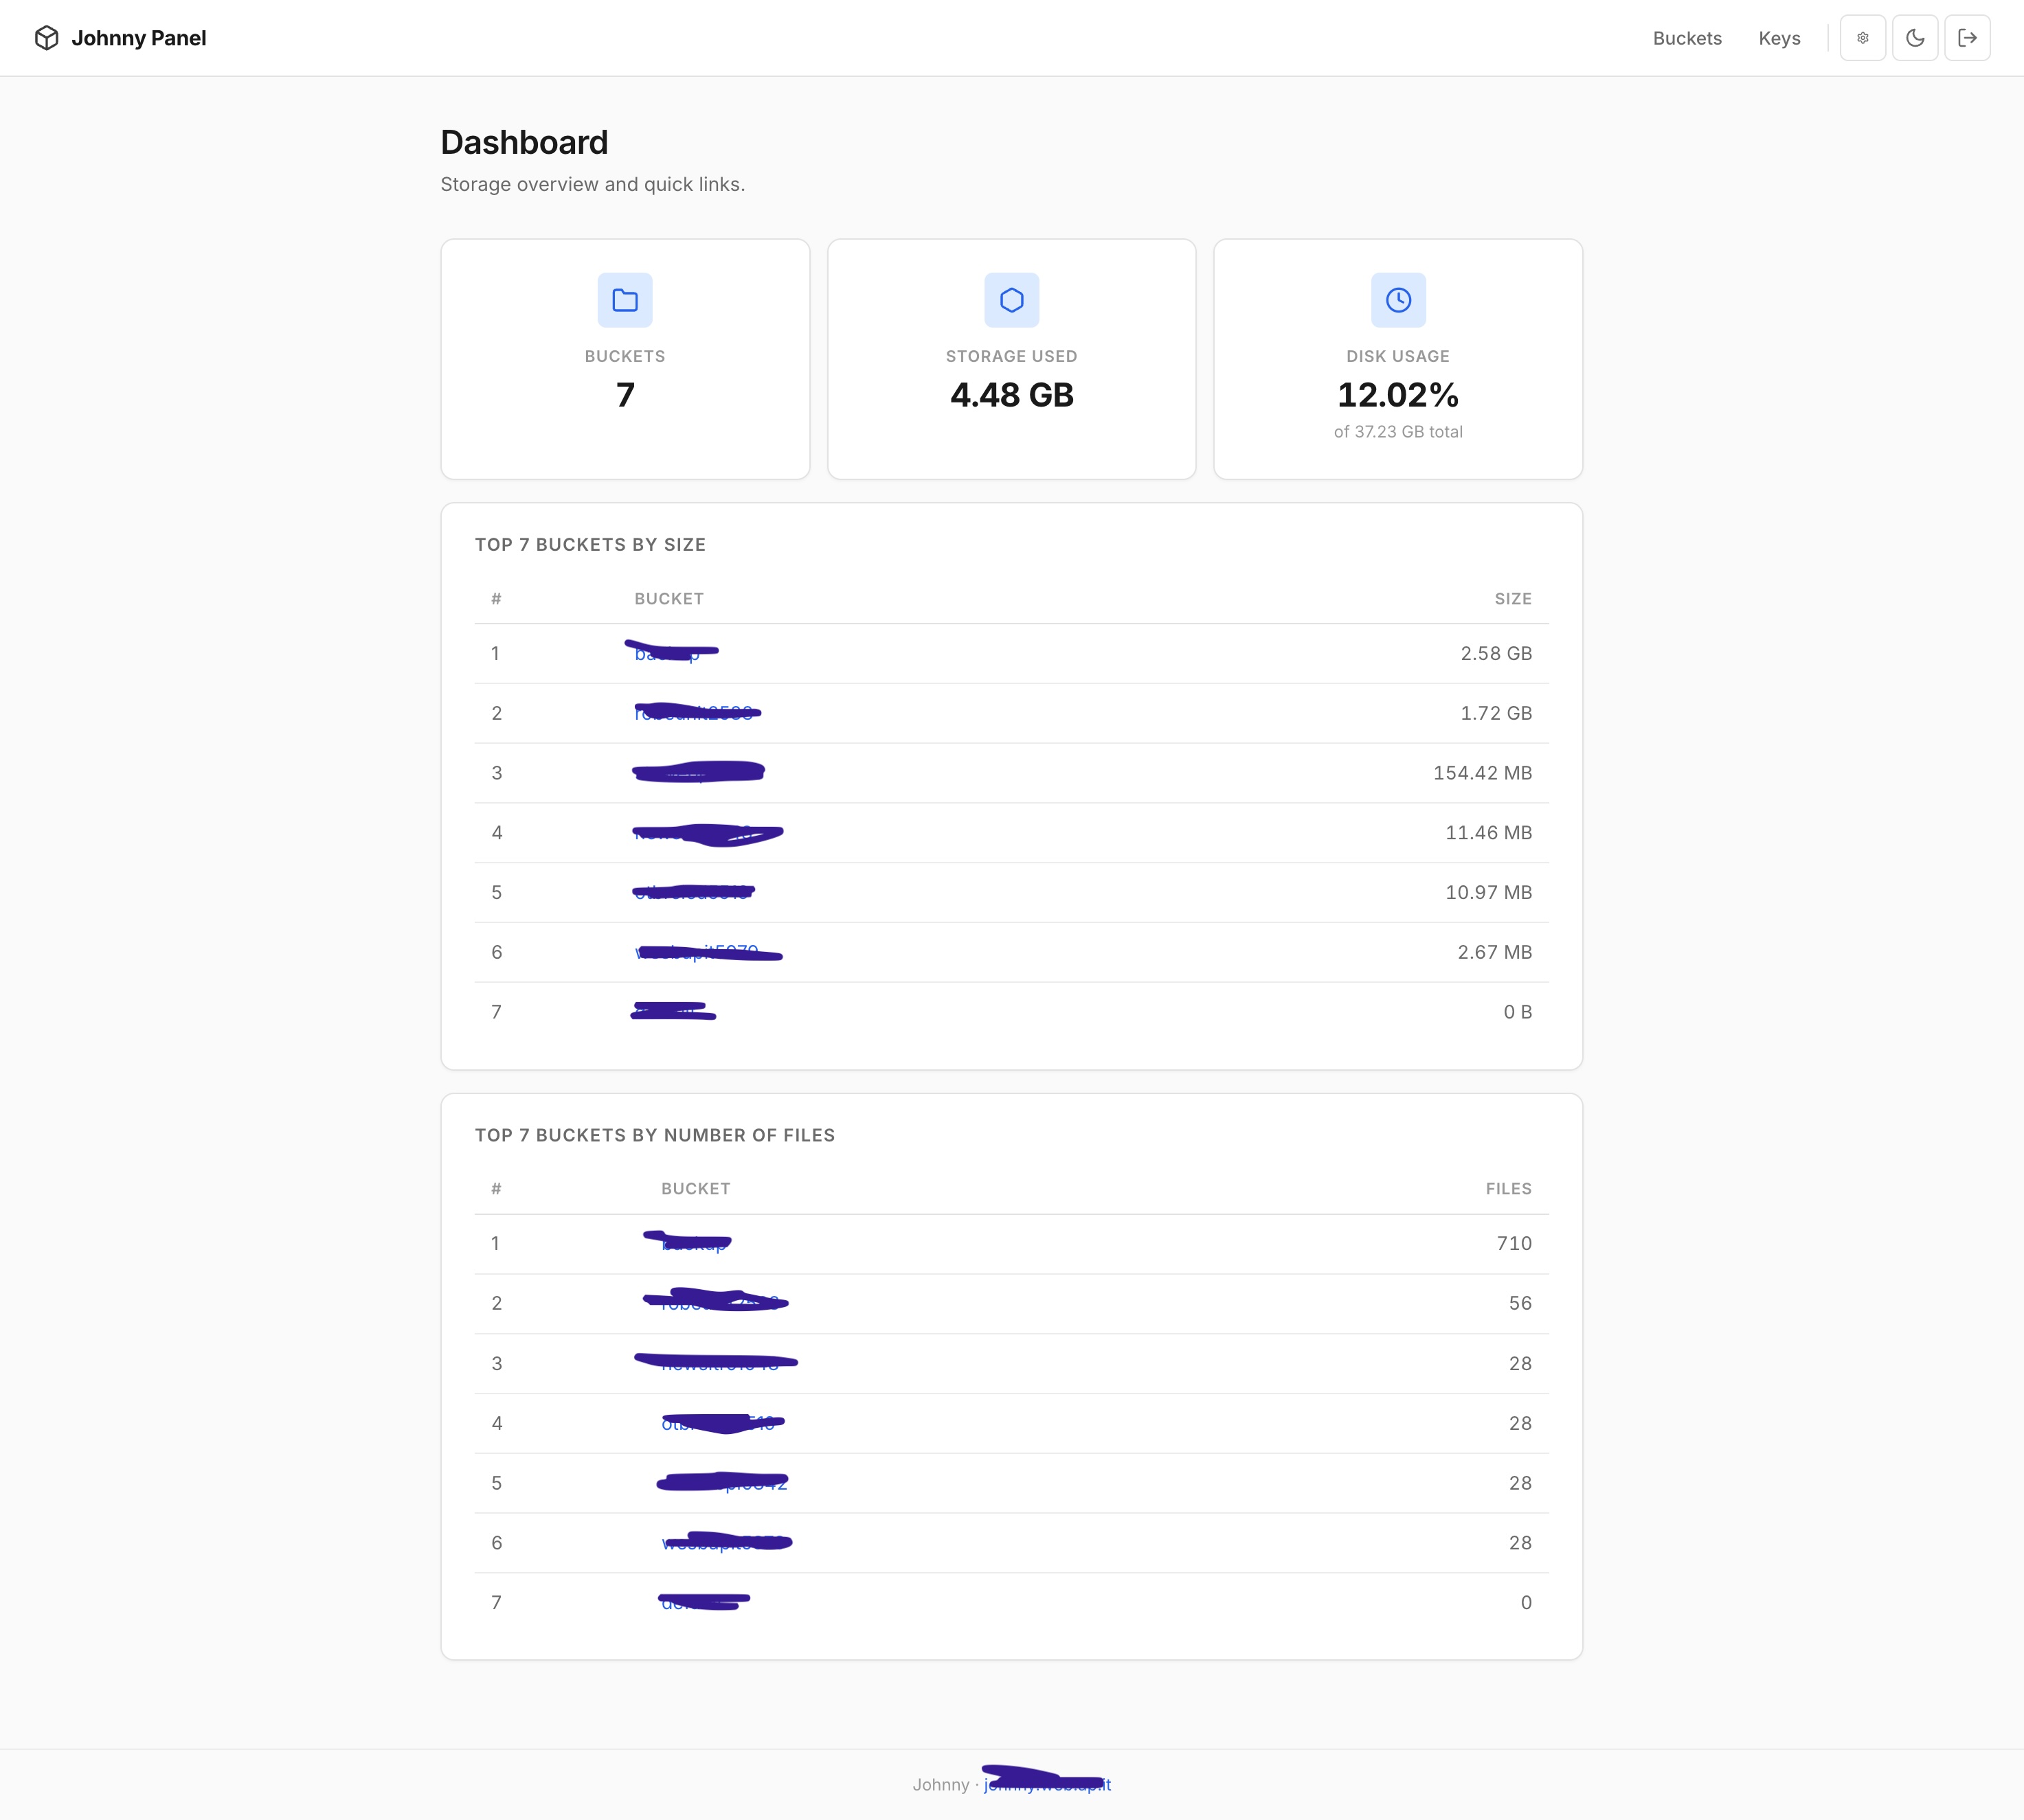Viewport: 2024px width, 1820px height.
Task: Click the 'FILES' column header
Action: coord(1509,1189)
